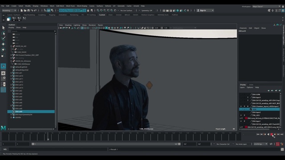Viewport: 285px width, 160px height.
Task: Click the third M script icon on shelf
Action: coord(24,19)
